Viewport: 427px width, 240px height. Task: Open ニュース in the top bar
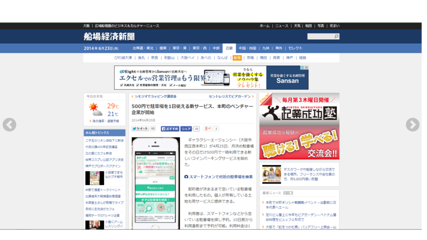tap(282, 26)
